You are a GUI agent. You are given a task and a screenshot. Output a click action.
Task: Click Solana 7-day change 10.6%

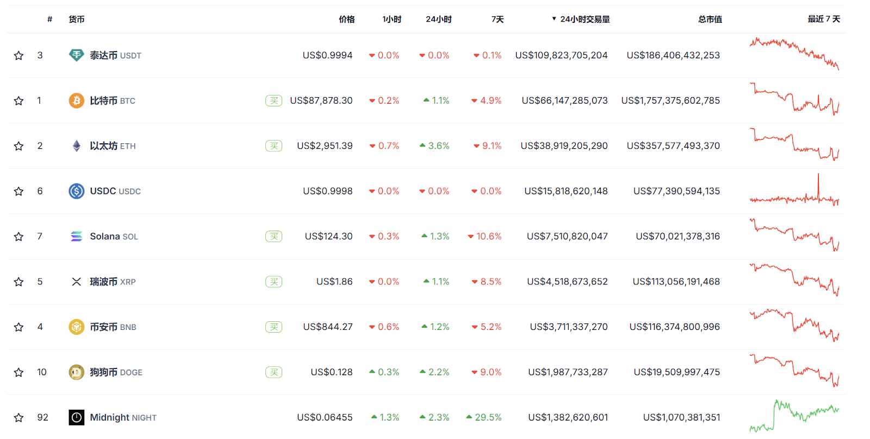click(x=484, y=236)
